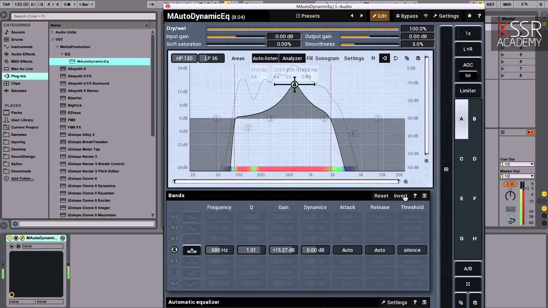This screenshot has height=308, width=548.
Task: Collapse the EQ folder
Action: coord(62,54)
